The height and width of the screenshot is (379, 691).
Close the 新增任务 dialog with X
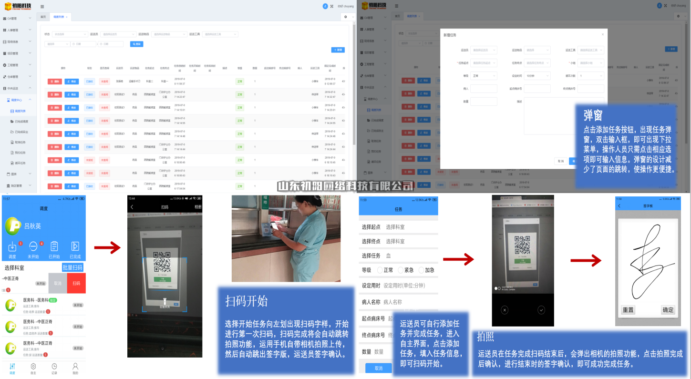pos(602,34)
